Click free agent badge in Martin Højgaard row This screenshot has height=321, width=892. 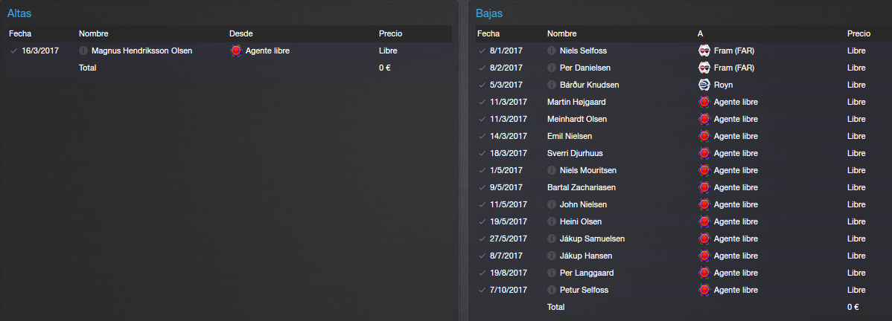704,103
